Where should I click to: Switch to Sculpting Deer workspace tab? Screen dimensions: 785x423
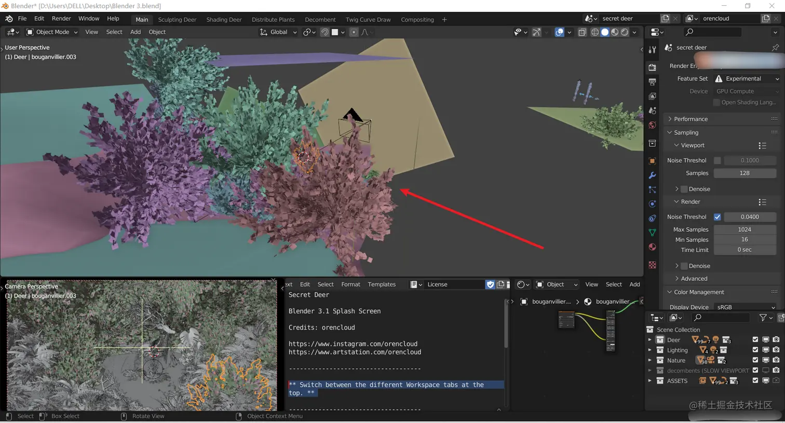pos(177,20)
